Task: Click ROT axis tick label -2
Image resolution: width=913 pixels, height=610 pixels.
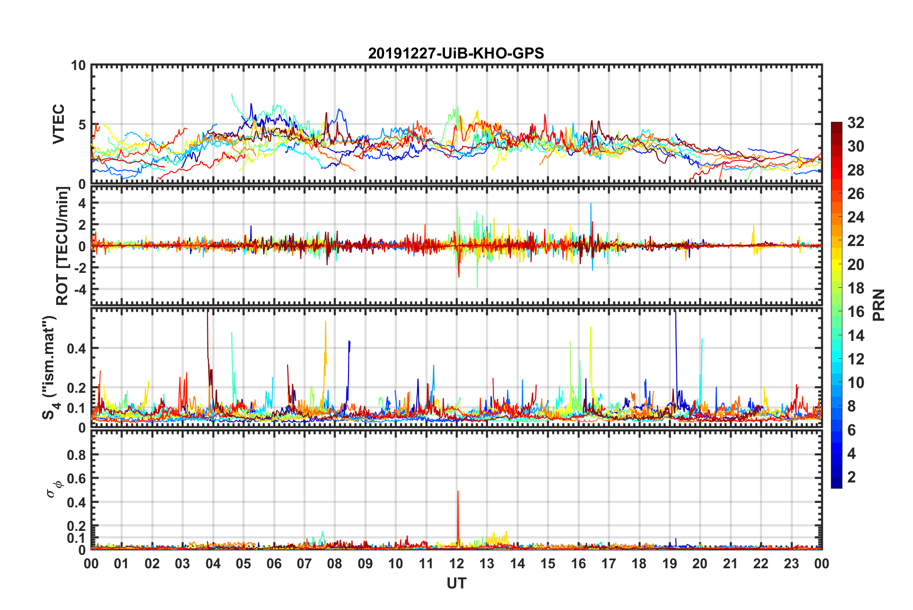Action: click(81, 268)
